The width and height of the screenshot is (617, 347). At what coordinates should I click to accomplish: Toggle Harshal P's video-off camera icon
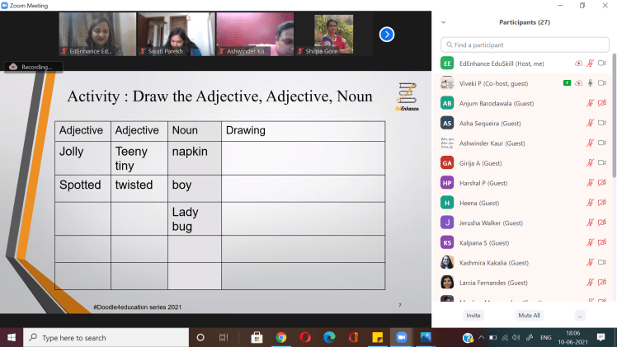tap(602, 183)
